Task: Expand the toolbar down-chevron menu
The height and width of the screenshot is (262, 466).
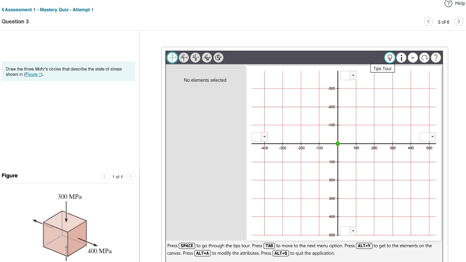Action: click(x=413, y=58)
